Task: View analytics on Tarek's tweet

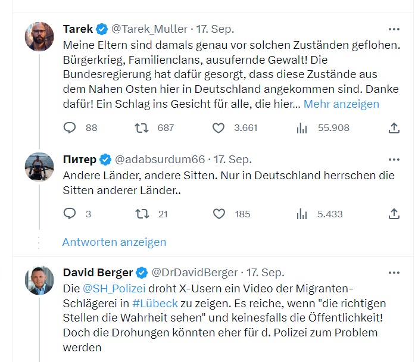Action: point(302,127)
